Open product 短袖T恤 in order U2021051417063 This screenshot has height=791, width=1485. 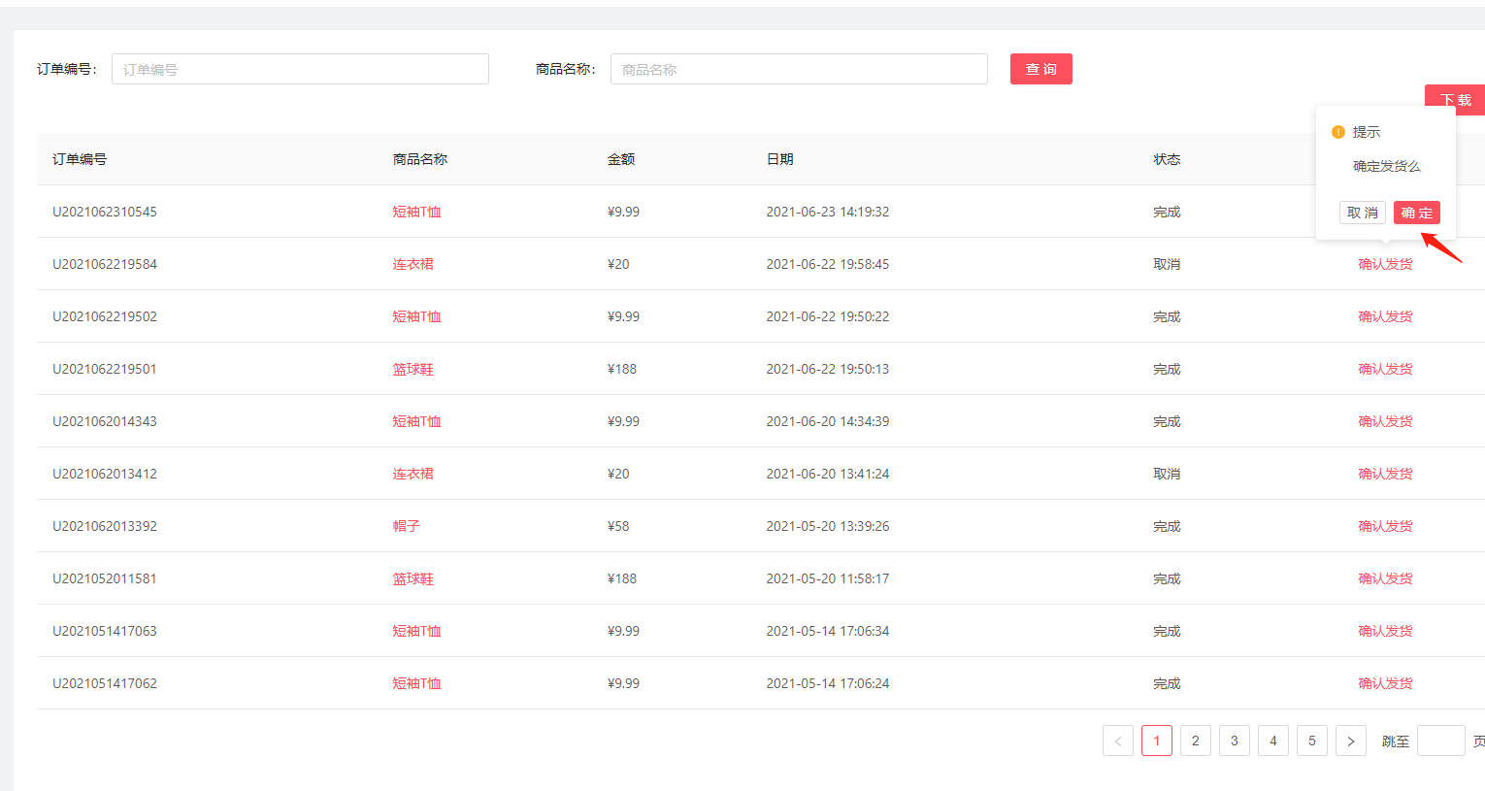pos(416,631)
